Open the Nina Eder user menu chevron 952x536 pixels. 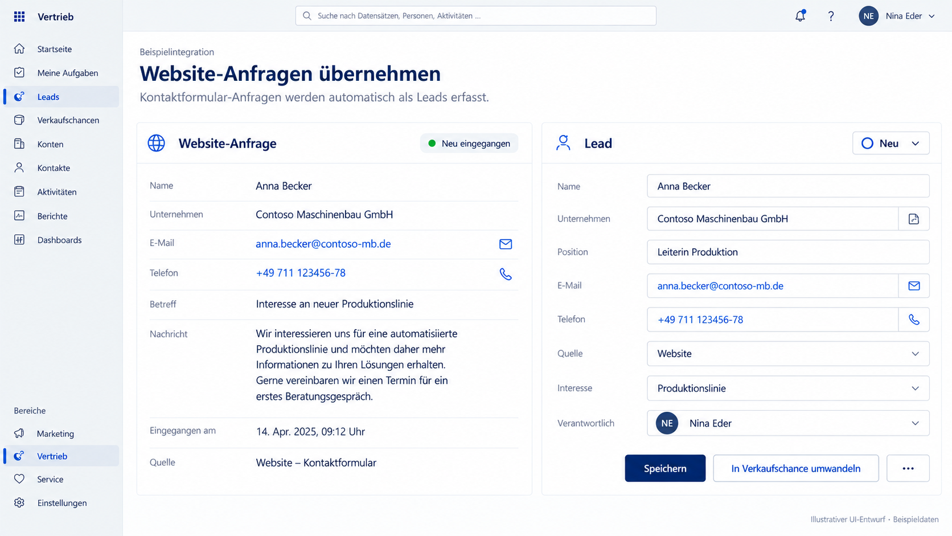[x=932, y=16]
